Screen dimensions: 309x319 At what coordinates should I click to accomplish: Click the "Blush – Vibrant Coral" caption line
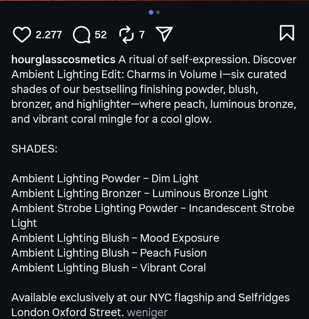(108, 268)
